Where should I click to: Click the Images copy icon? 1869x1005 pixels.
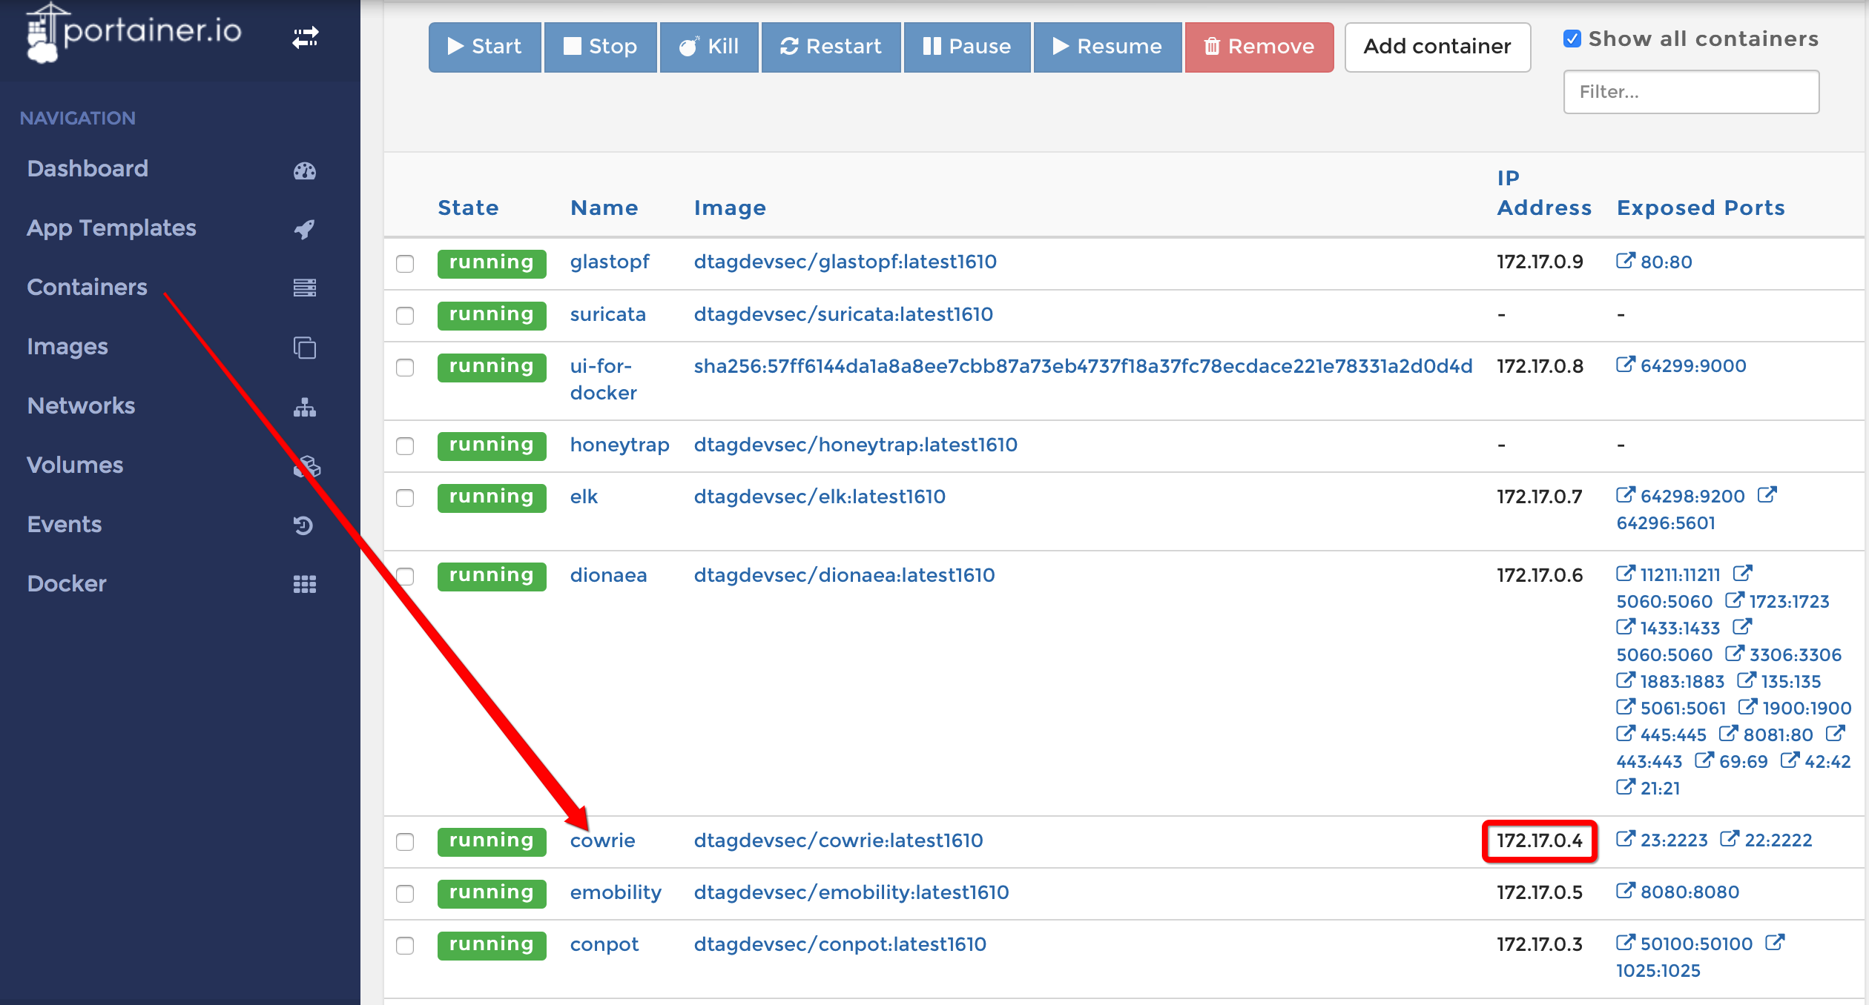point(304,348)
